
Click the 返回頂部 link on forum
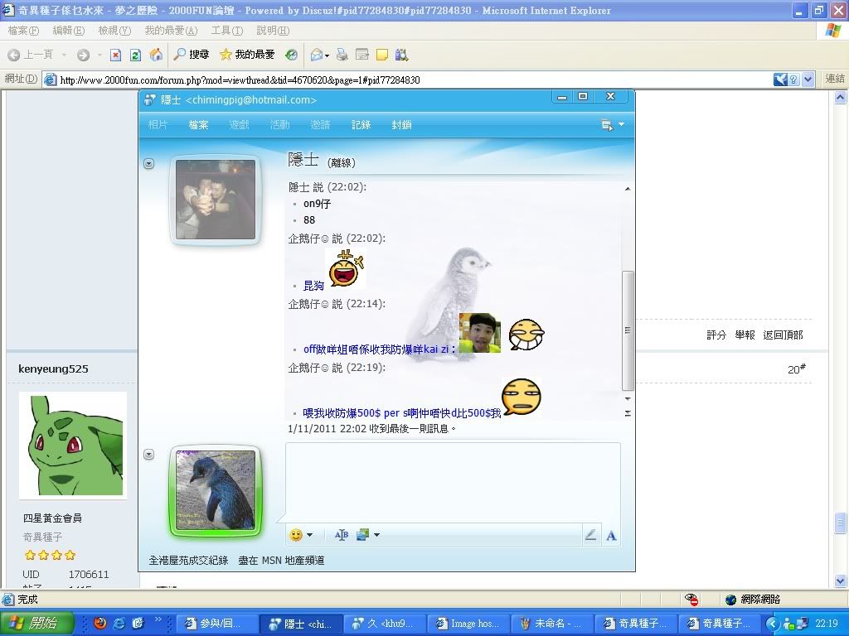783,335
